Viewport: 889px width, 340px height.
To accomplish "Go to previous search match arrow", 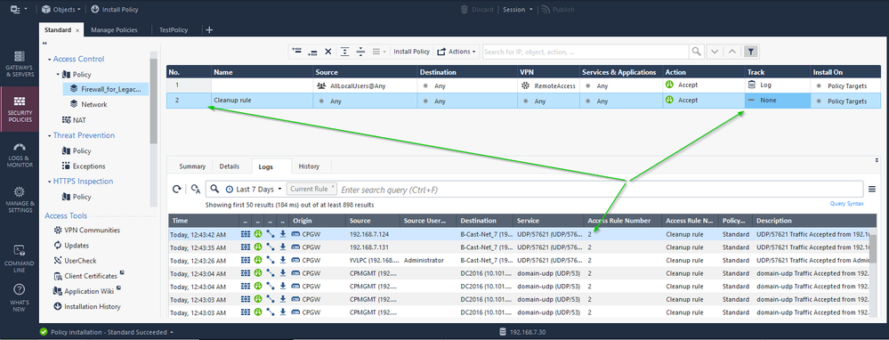I will point(732,52).
